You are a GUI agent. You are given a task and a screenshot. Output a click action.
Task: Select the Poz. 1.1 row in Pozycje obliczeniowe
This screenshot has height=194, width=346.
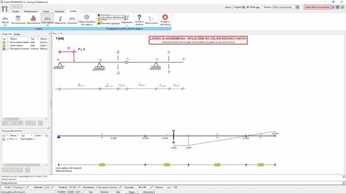tap(24, 139)
